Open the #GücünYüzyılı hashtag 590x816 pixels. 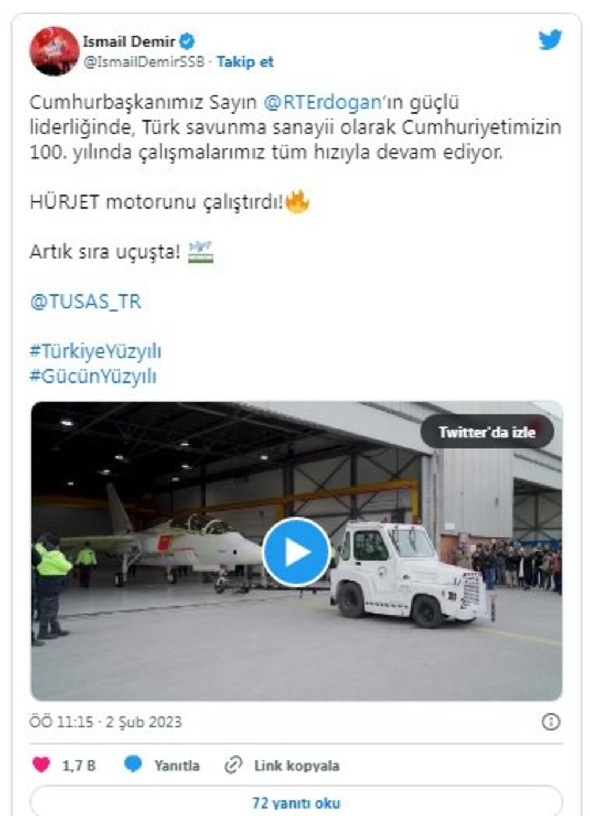point(93,376)
